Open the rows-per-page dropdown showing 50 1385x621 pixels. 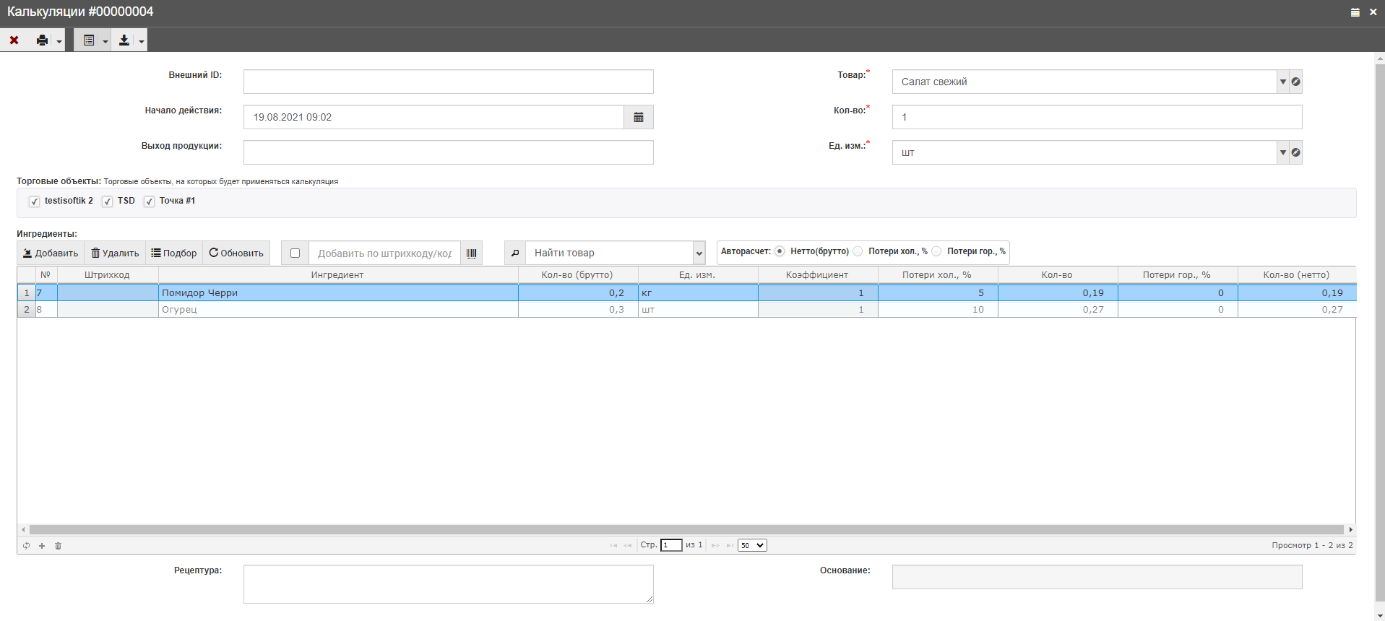751,545
